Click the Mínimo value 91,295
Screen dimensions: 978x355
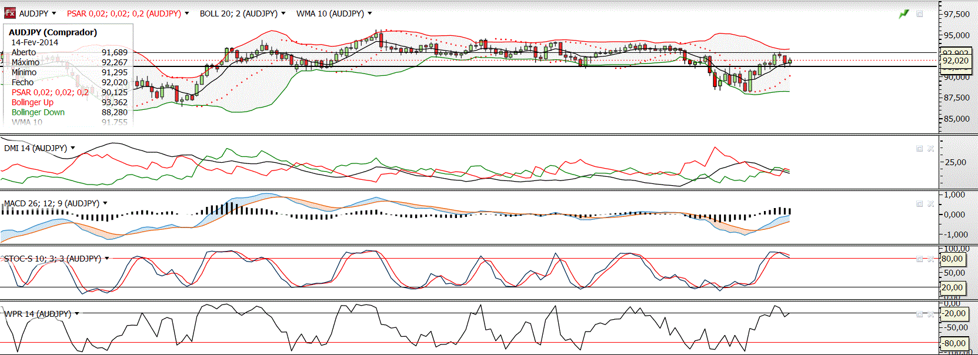pos(115,72)
